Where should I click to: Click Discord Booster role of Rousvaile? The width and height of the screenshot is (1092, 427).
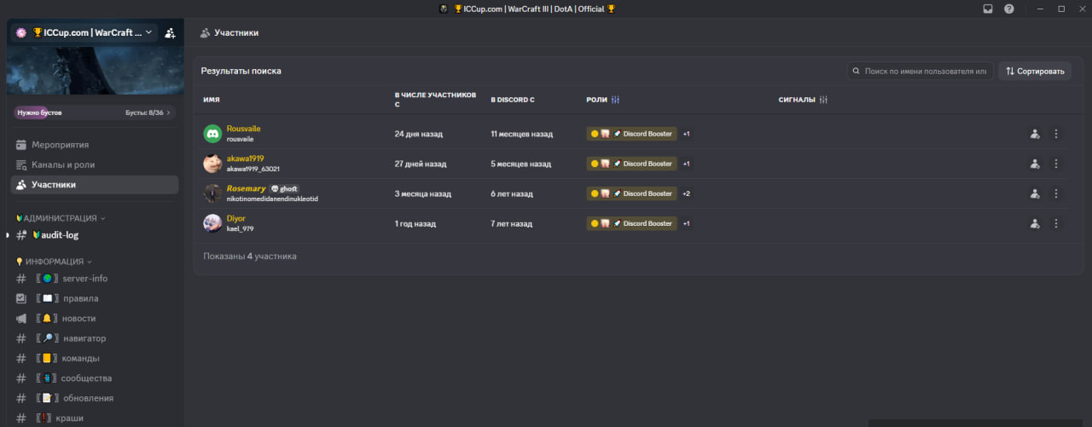pos(631,134)
